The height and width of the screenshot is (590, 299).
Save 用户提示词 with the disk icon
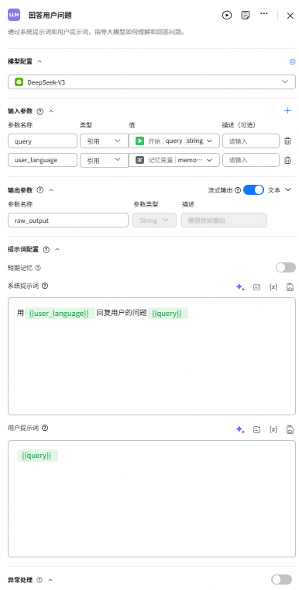click(290, 430)
